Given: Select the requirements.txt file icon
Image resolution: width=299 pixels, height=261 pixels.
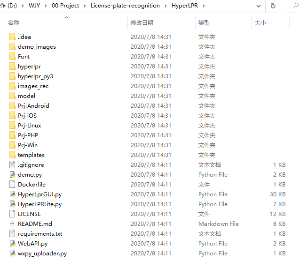Looking at the screenshot, I should [12, 234].
